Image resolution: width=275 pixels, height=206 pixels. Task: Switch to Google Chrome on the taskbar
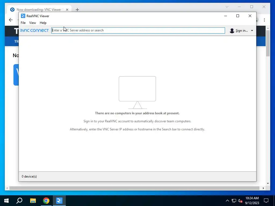pos(46,201)
